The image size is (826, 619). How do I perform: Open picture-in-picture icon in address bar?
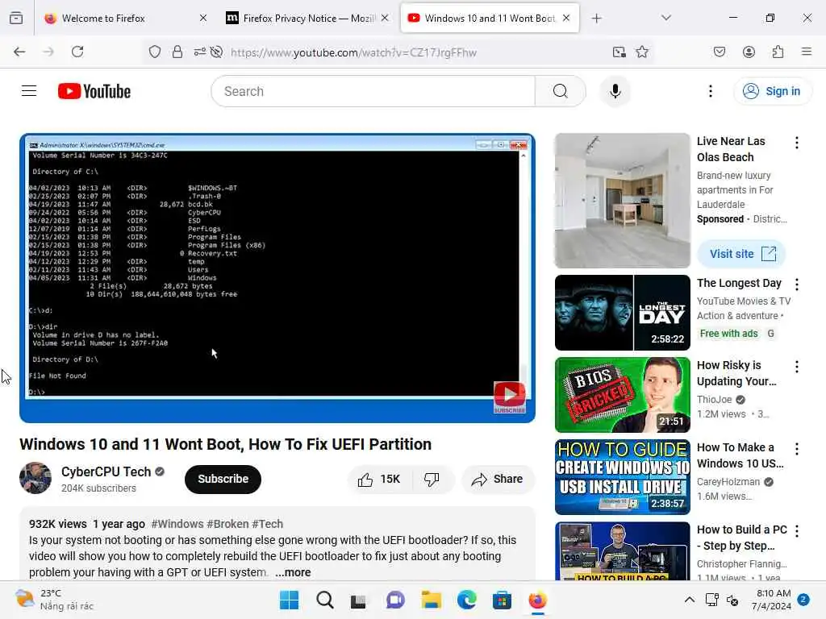pyautogui.click(x=619, y=52)
